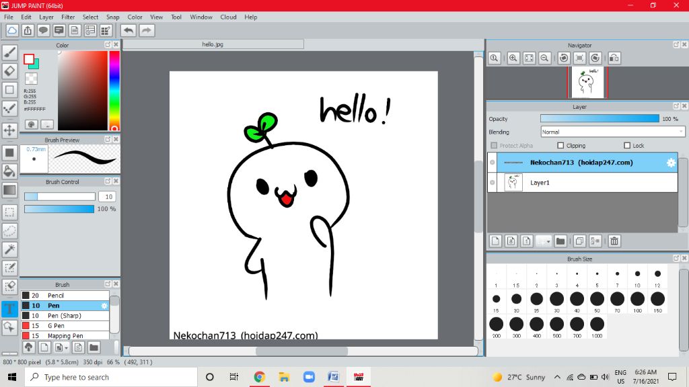This screenshot has width=689, height=387.
Task: Click the brush size value field
Action: [108, 197]
